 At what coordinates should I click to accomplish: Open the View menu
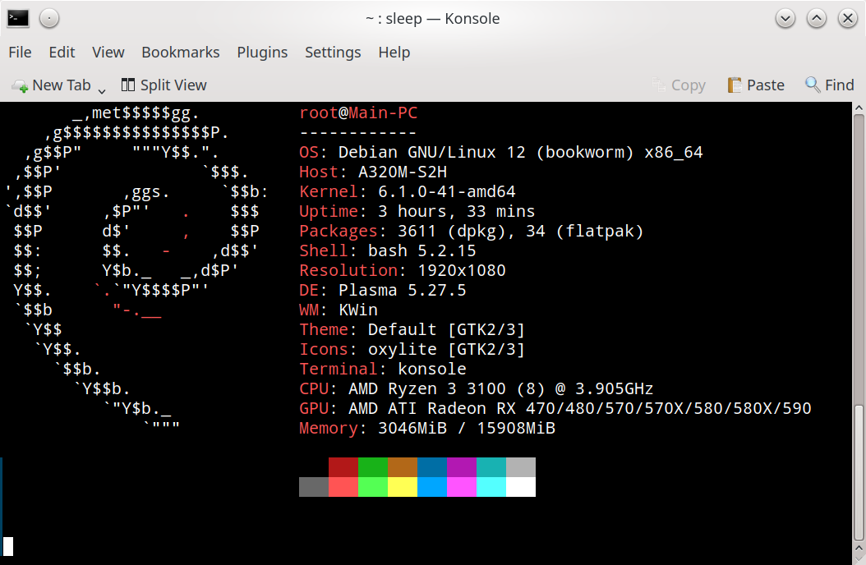pyautogui.click(x=108, y=53)
